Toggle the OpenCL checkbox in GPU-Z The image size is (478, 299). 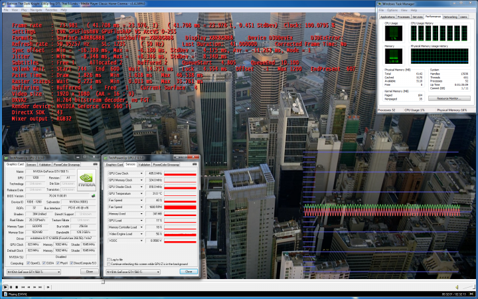coord(28,263)
